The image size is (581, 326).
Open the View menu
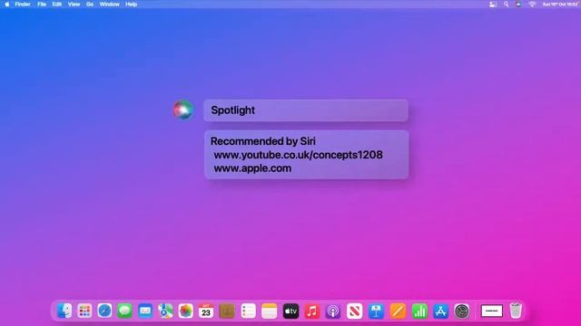point(74,5)
